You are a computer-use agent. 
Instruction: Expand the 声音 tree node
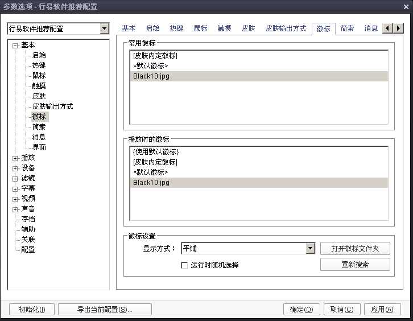pos(15,210)
